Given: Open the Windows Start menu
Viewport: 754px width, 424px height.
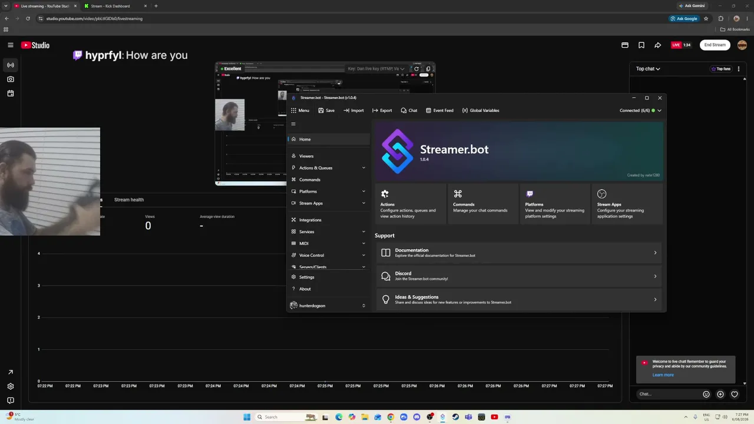Looking at the screenshot, I should (x=247, y=417).
